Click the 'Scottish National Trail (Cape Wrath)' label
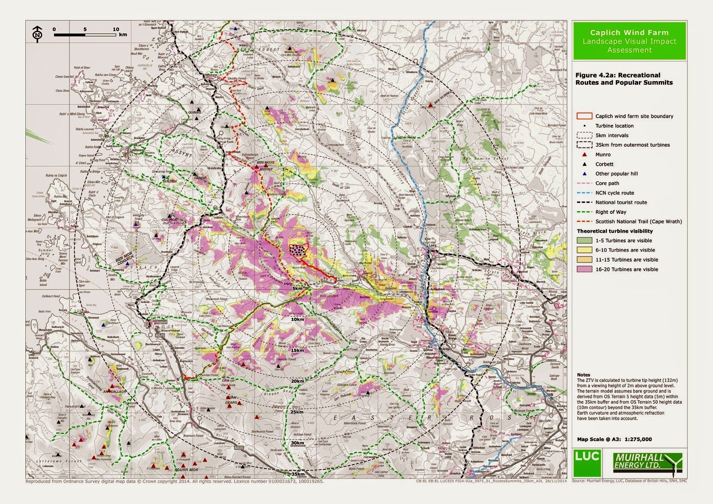This screenshot has height=504, width=713. (x=639, y=221)
